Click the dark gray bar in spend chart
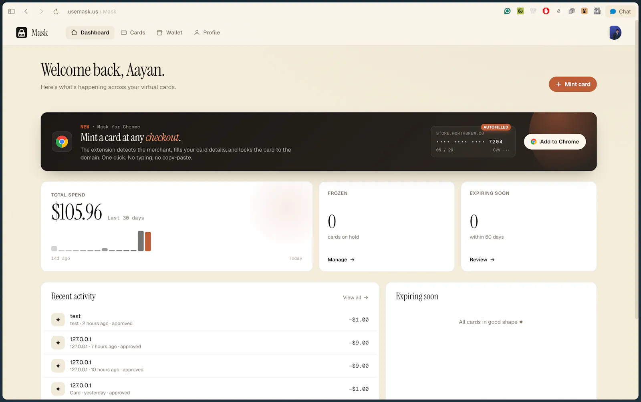The width and height of the screenshot is (641, 402). tap(141, 241)
